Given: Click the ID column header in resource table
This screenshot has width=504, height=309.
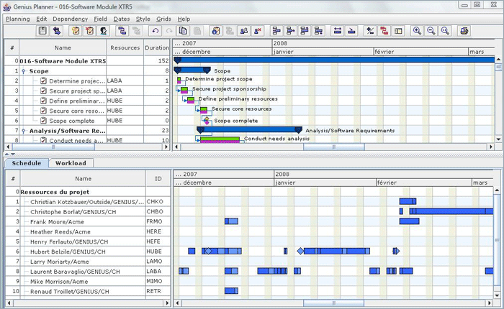Looking at the screenshot, I should pos(158,179).
